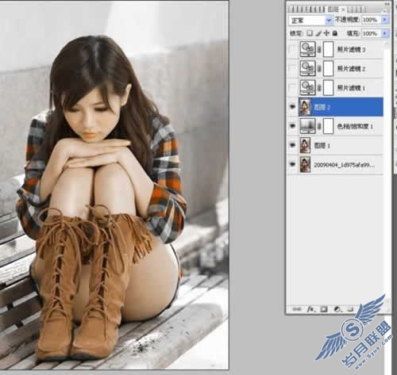Select the 照片滤镜 2 layer name

[x=352, y=69]
